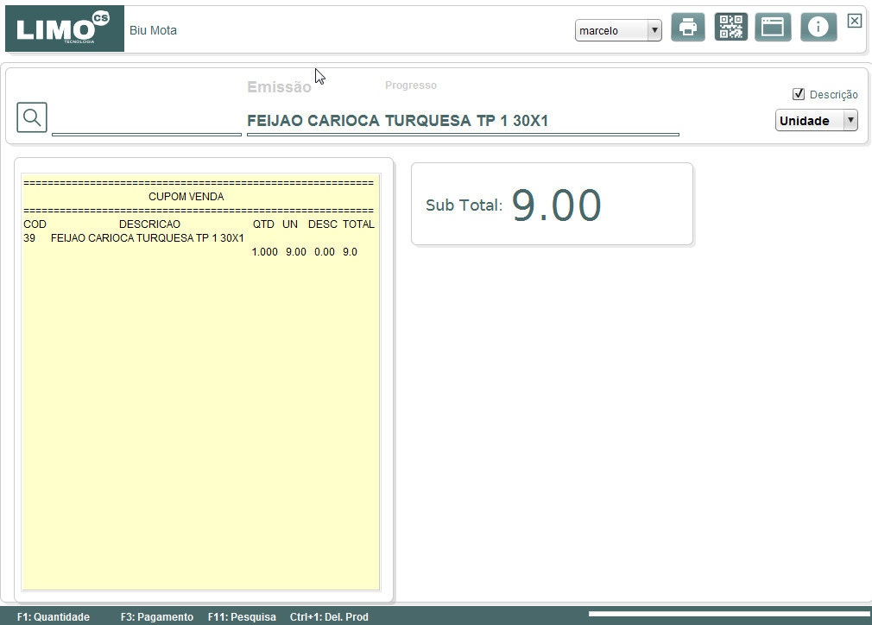The height and width of the screenshot is (625, 872).
Task: Click Ctrl+1: Del. Prod shortcut label
Action: coord(329,616)
